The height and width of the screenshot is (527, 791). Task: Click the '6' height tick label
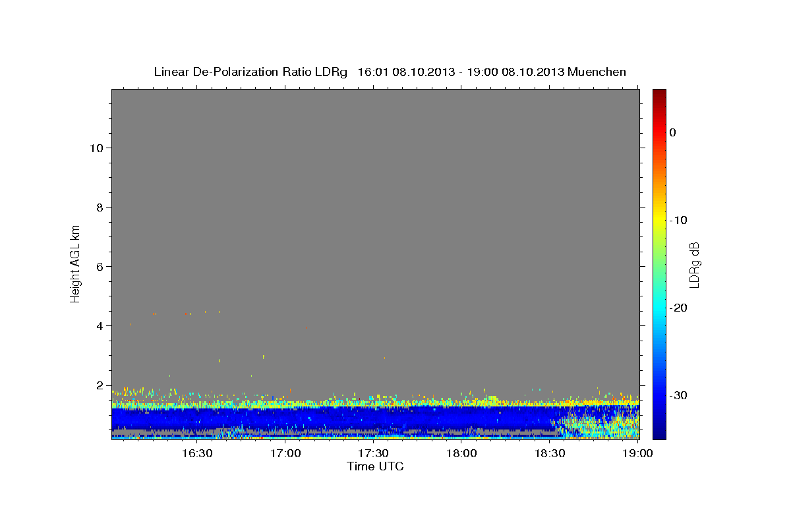100,266
